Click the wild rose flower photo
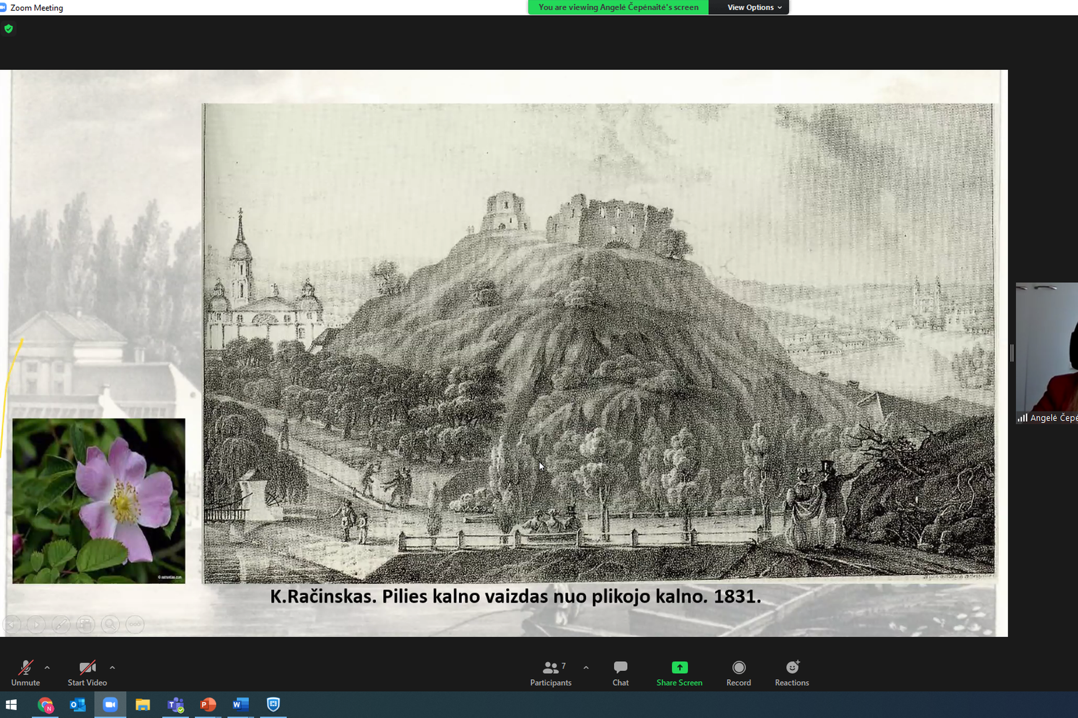 point(99,501)
